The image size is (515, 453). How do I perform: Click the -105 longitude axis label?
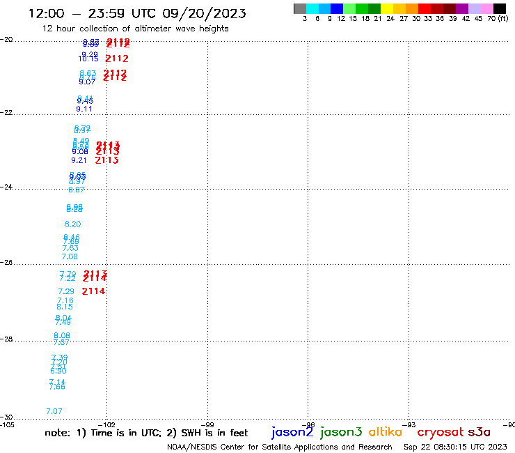point(7,424)
